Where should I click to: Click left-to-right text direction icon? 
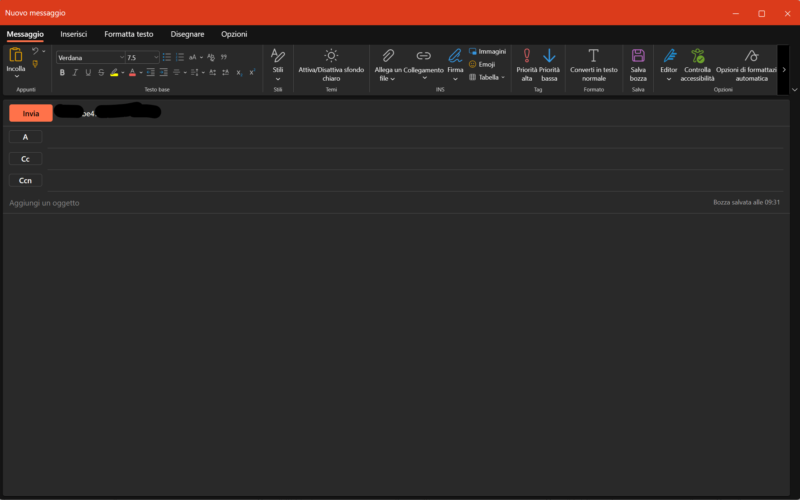213,72
